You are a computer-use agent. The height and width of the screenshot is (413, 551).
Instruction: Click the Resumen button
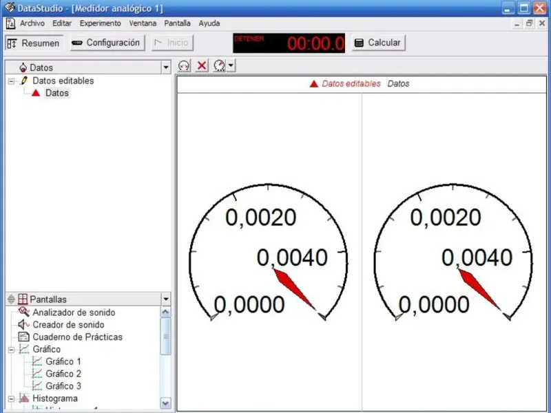34,43
